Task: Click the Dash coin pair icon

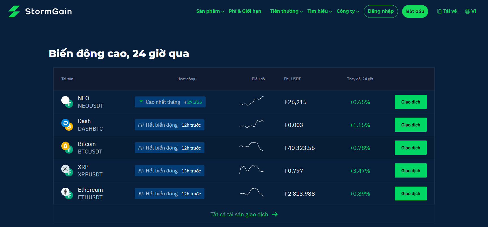Action: coord(67,125)
